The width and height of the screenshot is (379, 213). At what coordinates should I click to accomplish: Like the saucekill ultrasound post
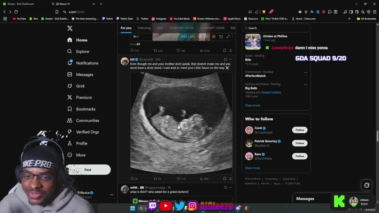(x=181, y=179)
